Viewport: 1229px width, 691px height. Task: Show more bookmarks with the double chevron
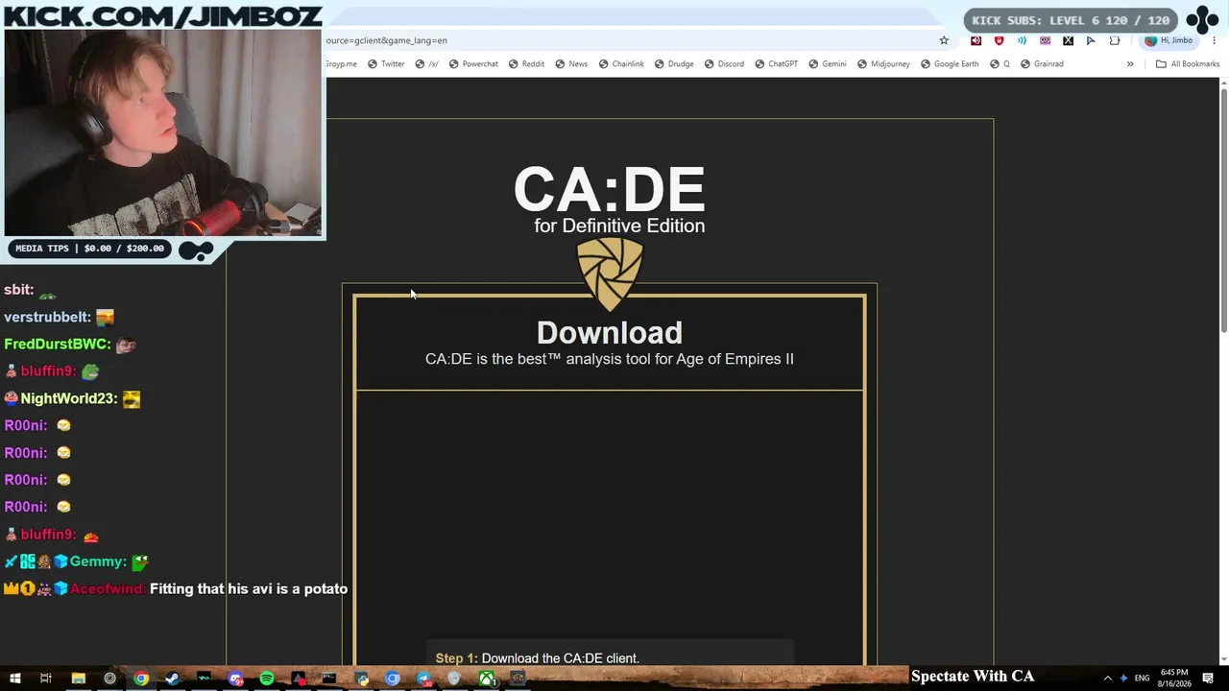pos(1130,64)
